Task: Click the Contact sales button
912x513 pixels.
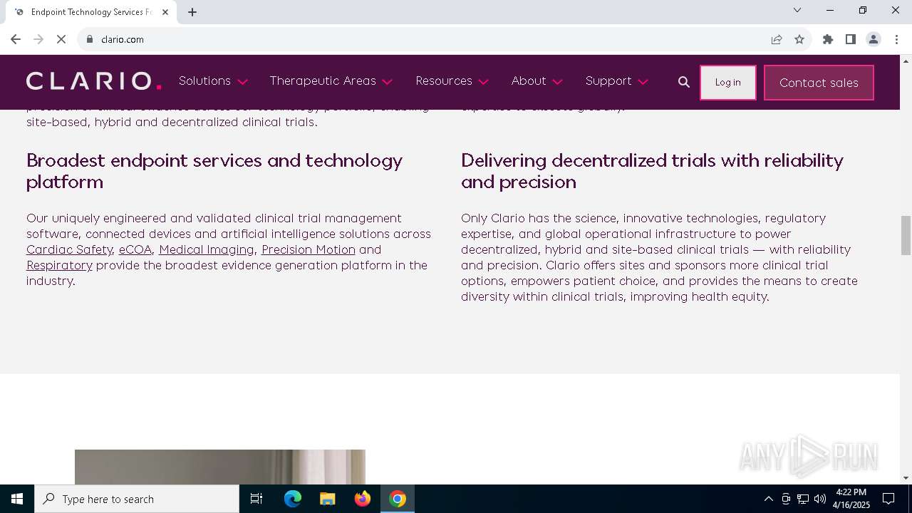Action: (x=819, y=83)
